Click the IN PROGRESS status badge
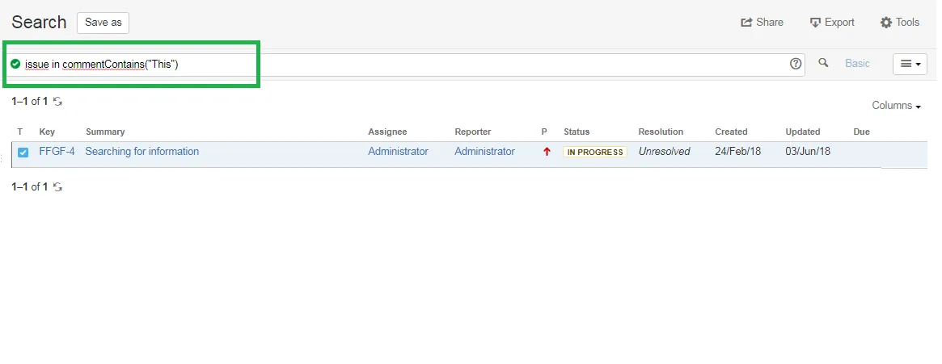 pyautogui.click(x=595, y=153)
